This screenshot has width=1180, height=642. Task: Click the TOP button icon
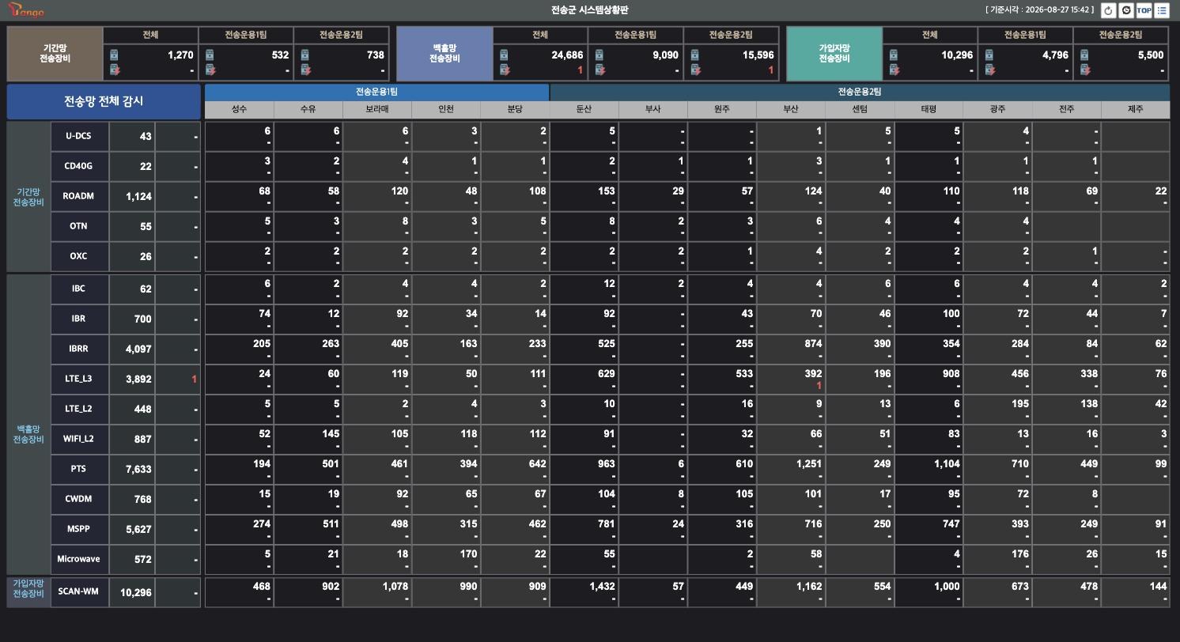[1144, 10]
